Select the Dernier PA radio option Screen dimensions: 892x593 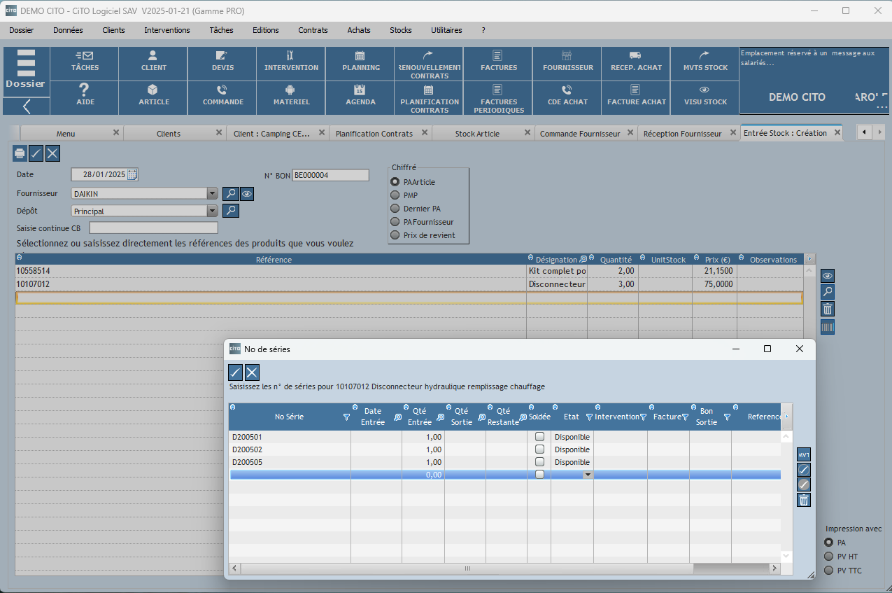pyautogui.click(x=395, y=209)
